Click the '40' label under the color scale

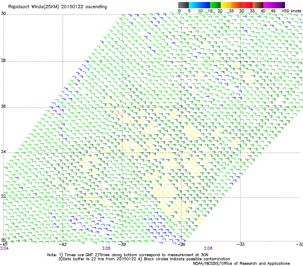tap(263, 11)
